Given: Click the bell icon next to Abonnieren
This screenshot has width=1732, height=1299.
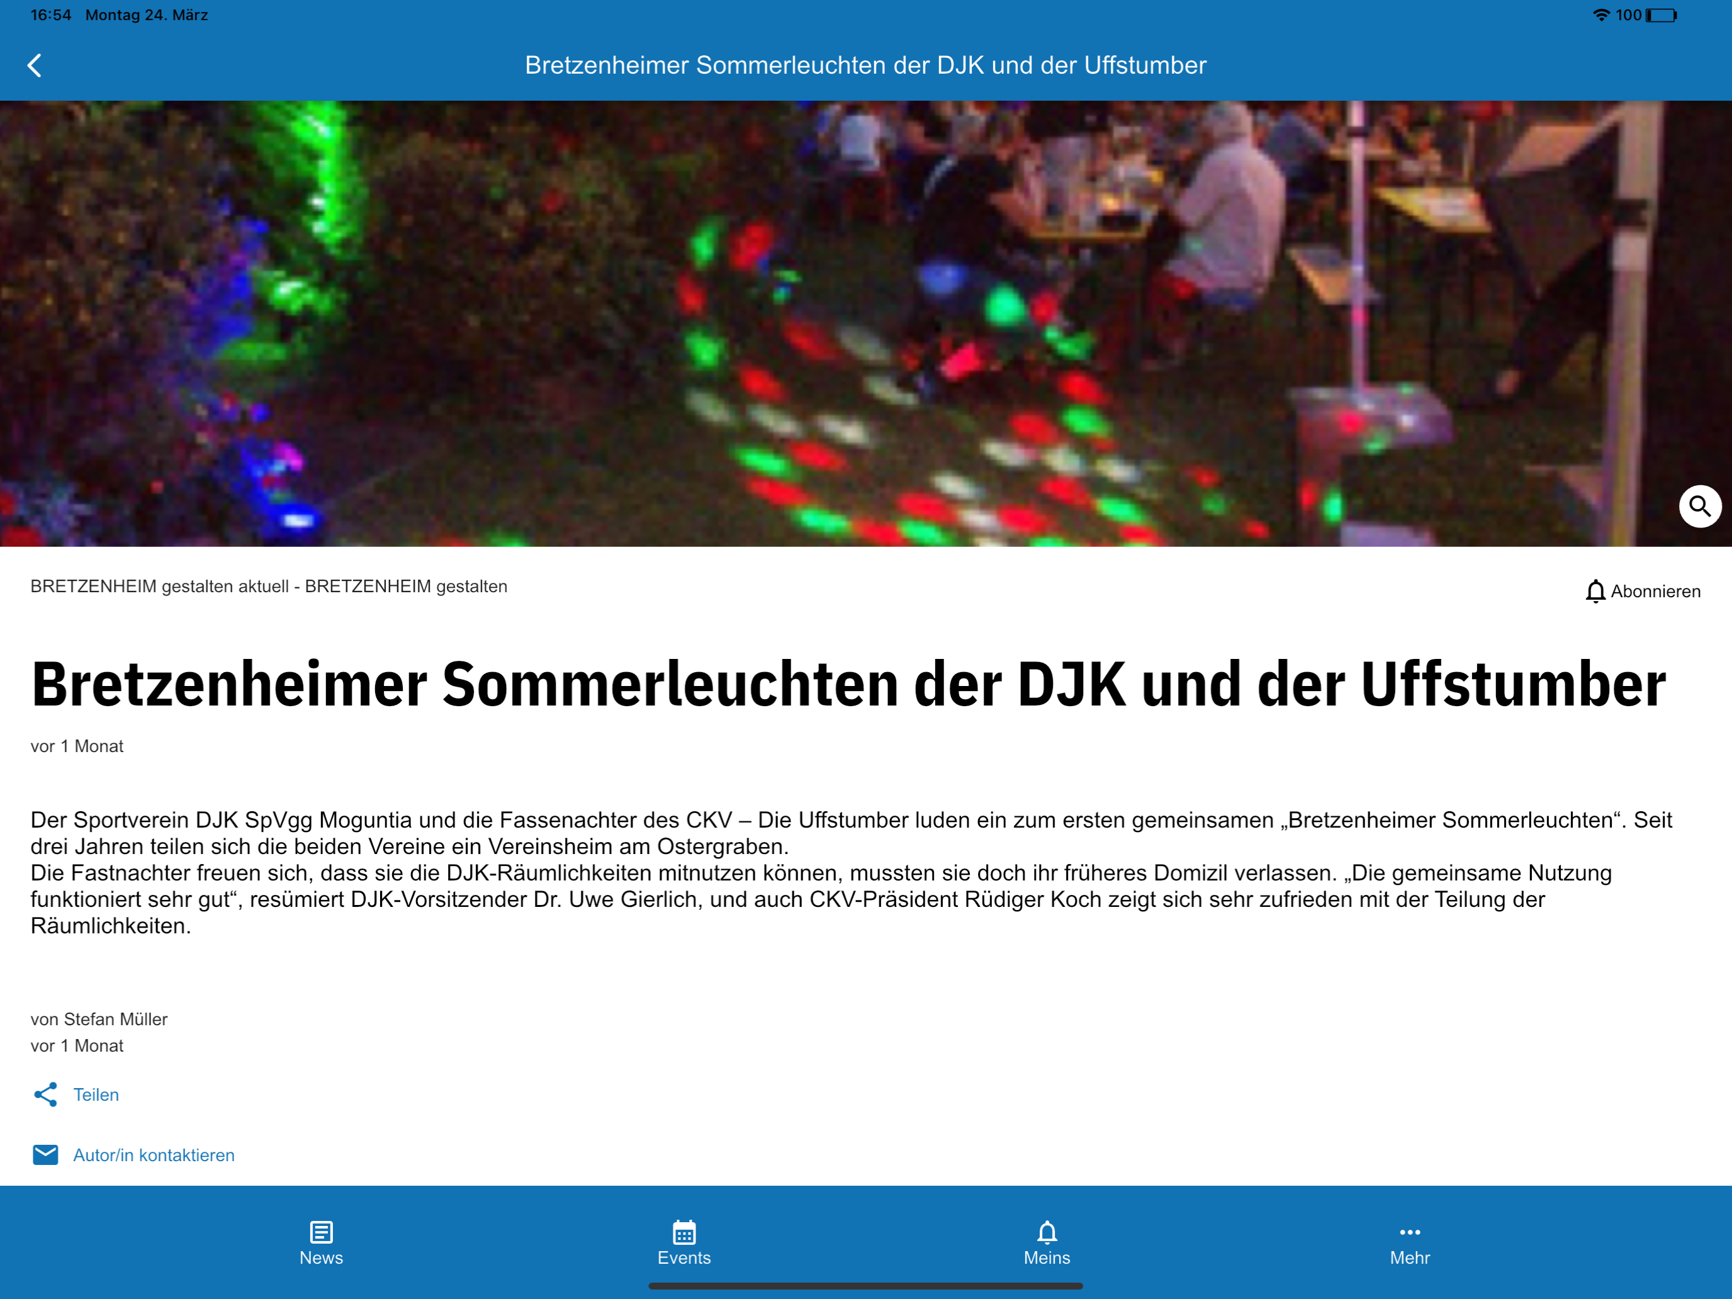Looking at the screenshot, I should click(x=1595, y=591).
